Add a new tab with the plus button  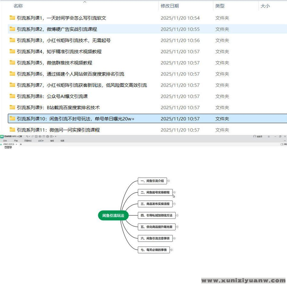point(21,145)
